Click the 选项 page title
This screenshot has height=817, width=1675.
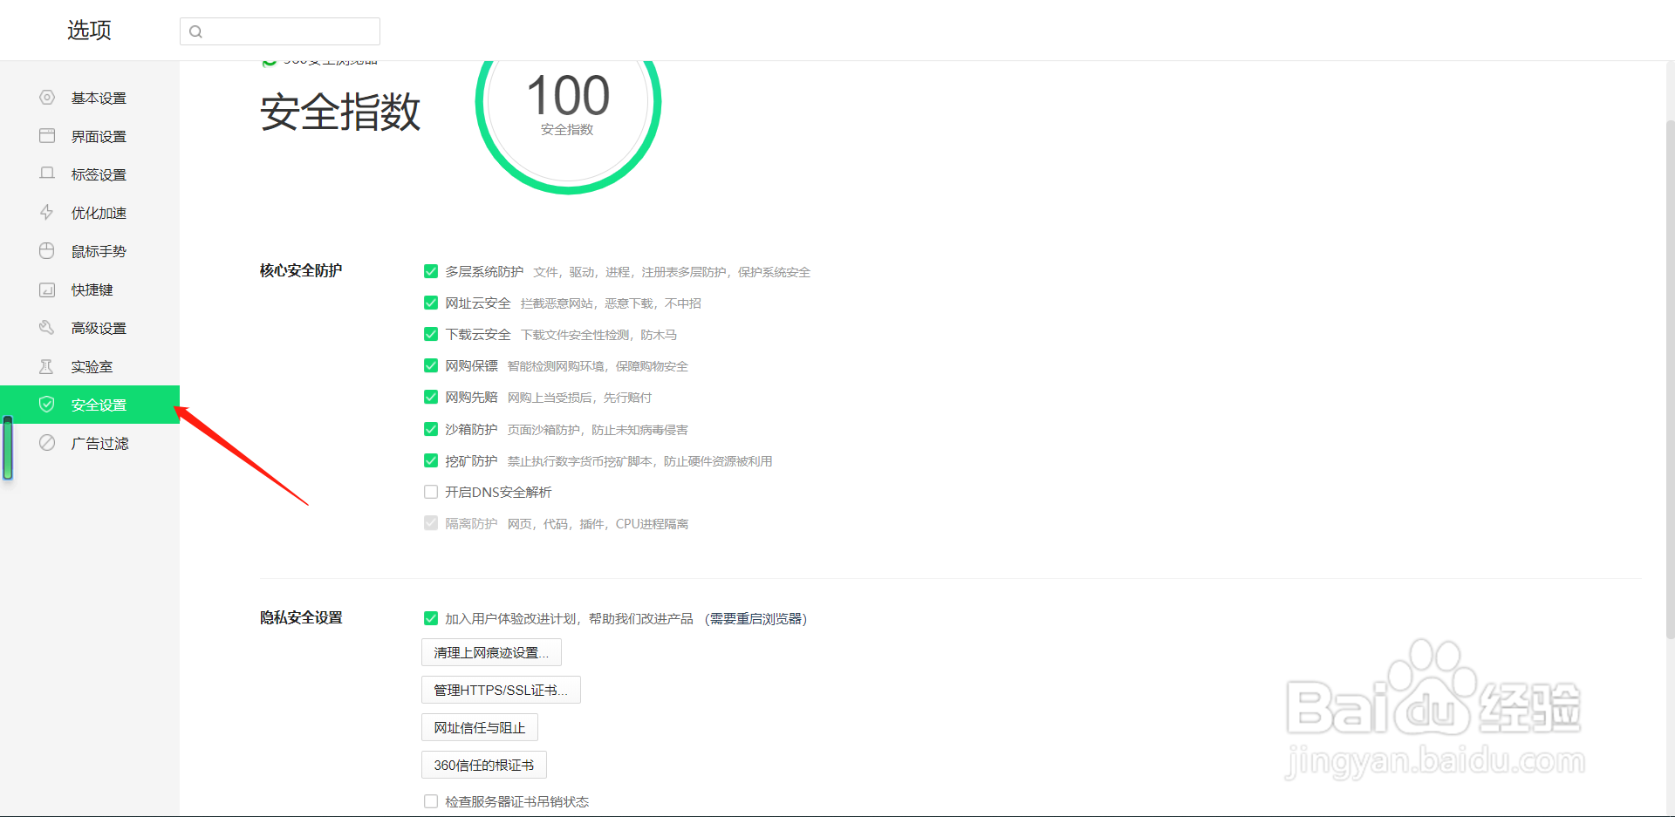(x=89, y=31)
